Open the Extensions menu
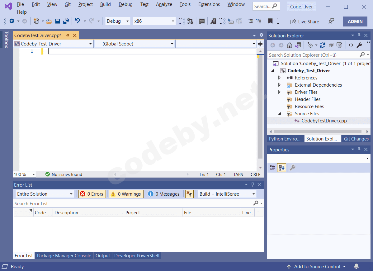Screen dimensions: 373x271 209,4
